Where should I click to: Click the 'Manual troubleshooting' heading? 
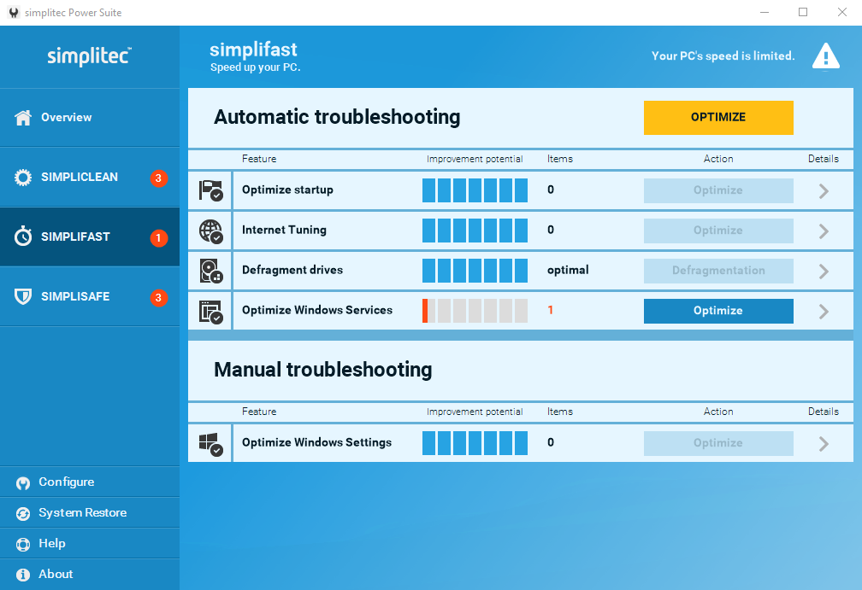point(322,370)
